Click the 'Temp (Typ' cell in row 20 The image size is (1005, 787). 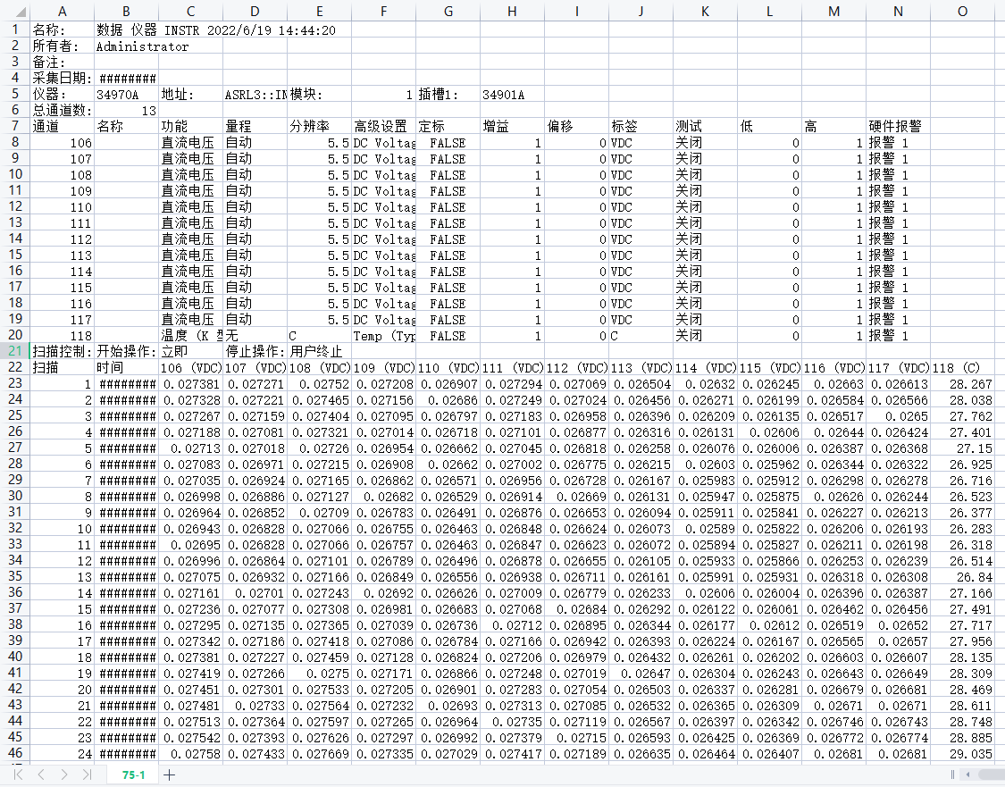(x=383, y=335)
